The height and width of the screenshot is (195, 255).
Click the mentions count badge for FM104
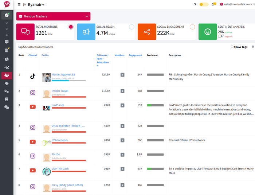click(x=122, y=155)
